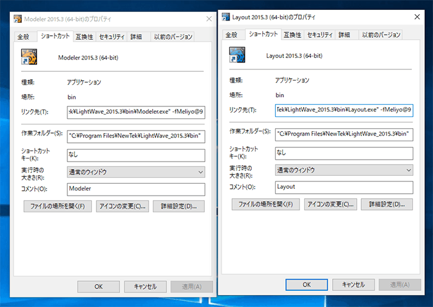Viewport: 433px width, 307px height.
Task: Click bin location text in Layout properties
Action: click(280, 95)
